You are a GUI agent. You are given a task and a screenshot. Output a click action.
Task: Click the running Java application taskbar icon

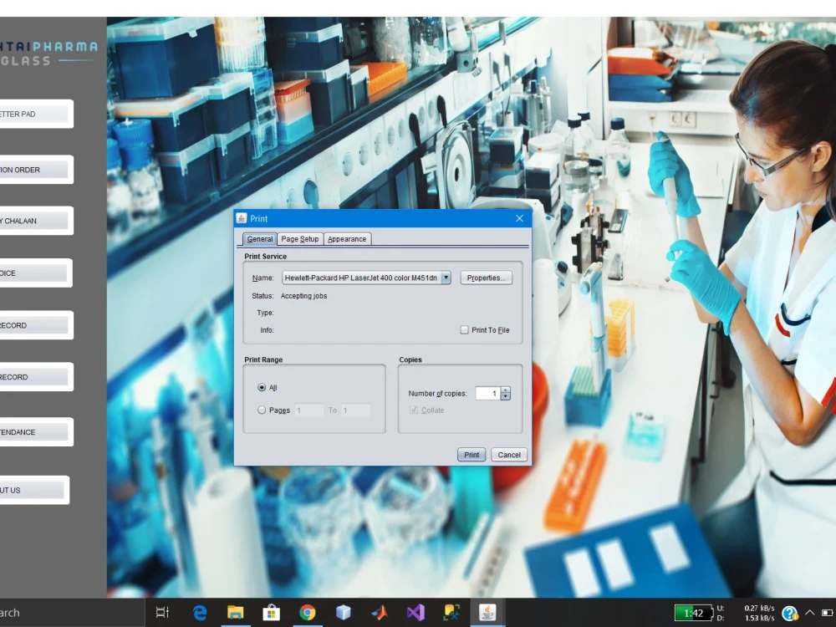pyautogui.click(x=486, y=613)
